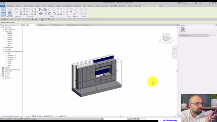The height and width of the screenshot is (122, 217).
Task: Click the ViewCube in the 3D view
Action: click(x=166, y=37)
